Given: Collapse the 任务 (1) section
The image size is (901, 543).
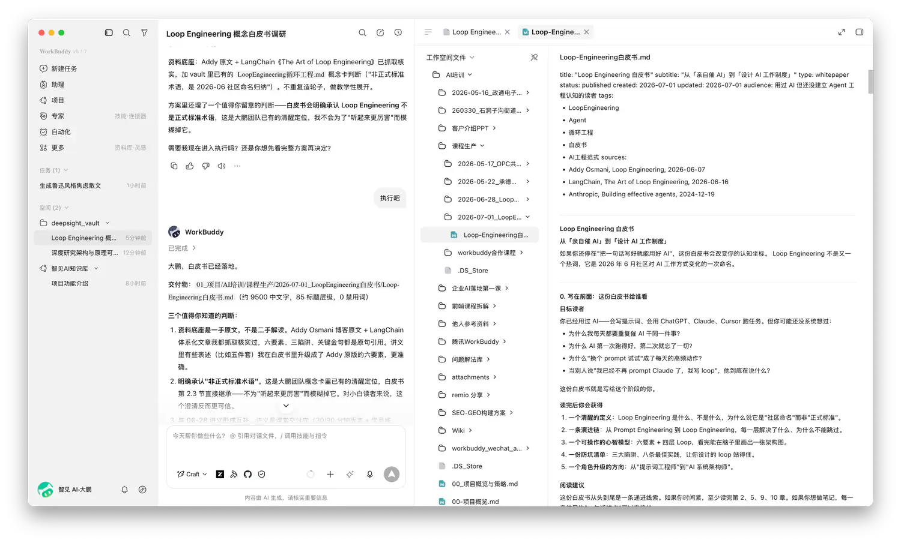Looking at the screenshot, I should tap(65, 170).
